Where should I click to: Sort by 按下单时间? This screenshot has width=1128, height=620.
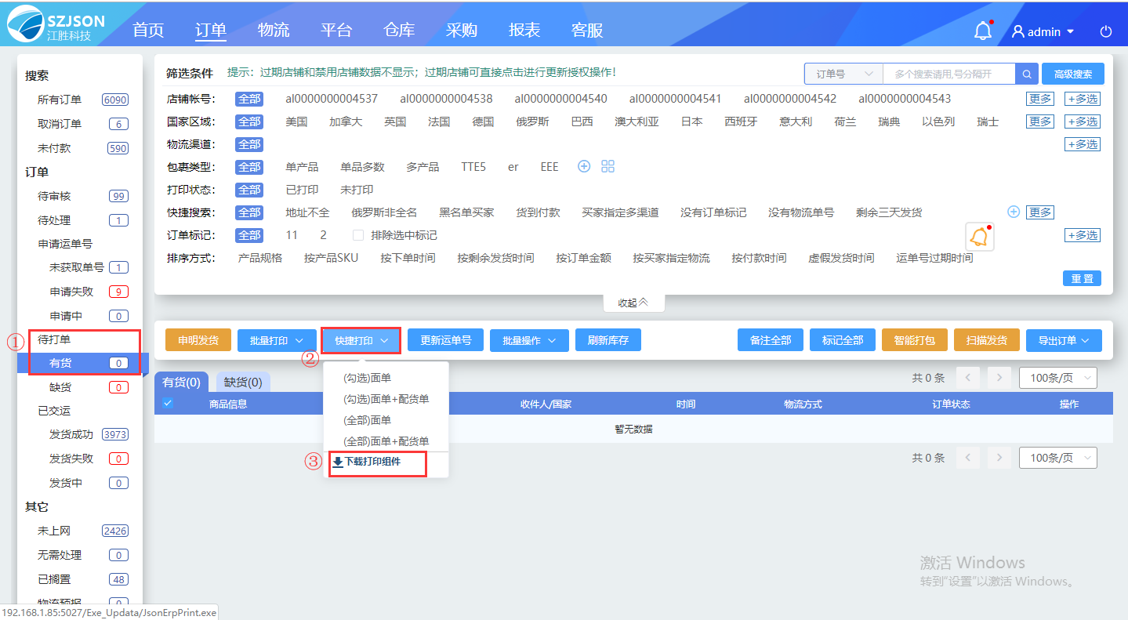coord(408,258)
